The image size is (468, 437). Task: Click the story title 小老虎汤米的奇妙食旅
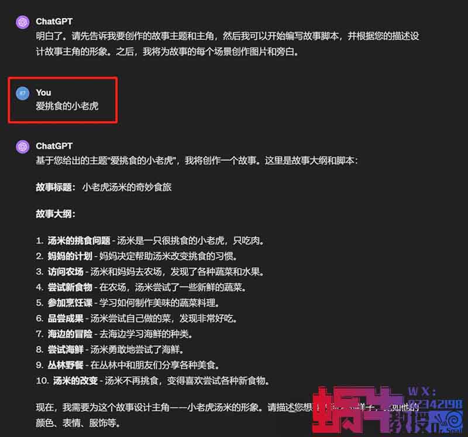coord(127,187)
